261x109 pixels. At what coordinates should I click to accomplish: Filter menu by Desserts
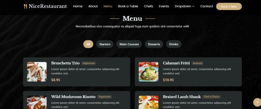pos(154,44)
